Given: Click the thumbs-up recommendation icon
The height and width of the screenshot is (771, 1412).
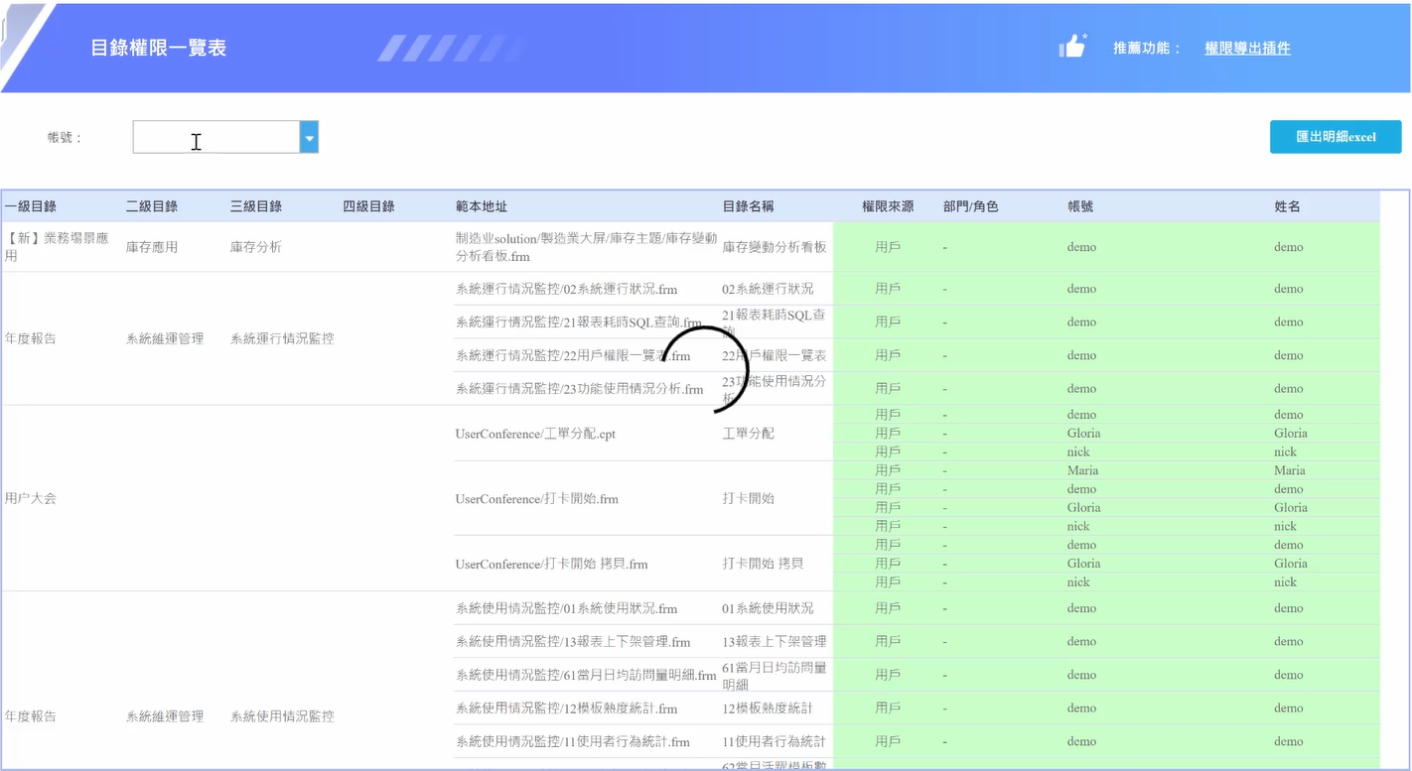Looking at the screenshot, I should pos(1072,46).
